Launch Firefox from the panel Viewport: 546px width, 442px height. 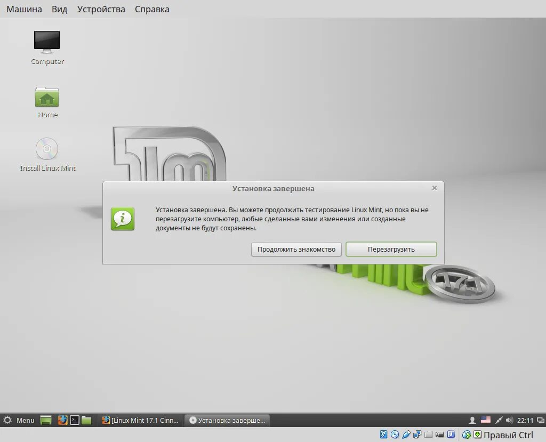[63, 420]
